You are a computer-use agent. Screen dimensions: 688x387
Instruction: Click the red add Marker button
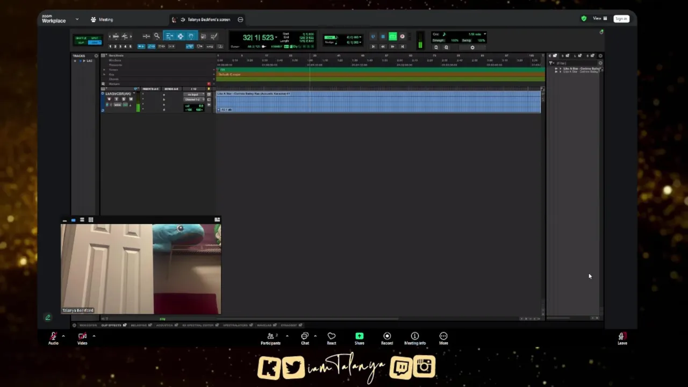coord(209,84)
